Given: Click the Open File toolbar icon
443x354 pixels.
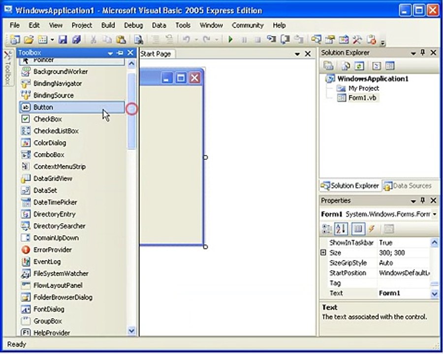Looking at the screenshot, I should (29, 39).
